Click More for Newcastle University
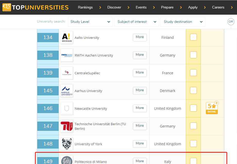 point(140,108)
